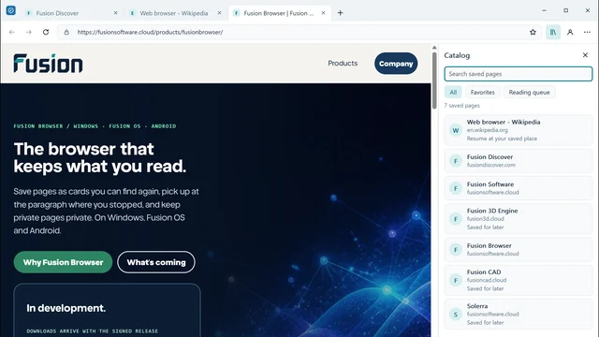
Task: Open the Fusion Browser saved card
Action: [518, 250]
